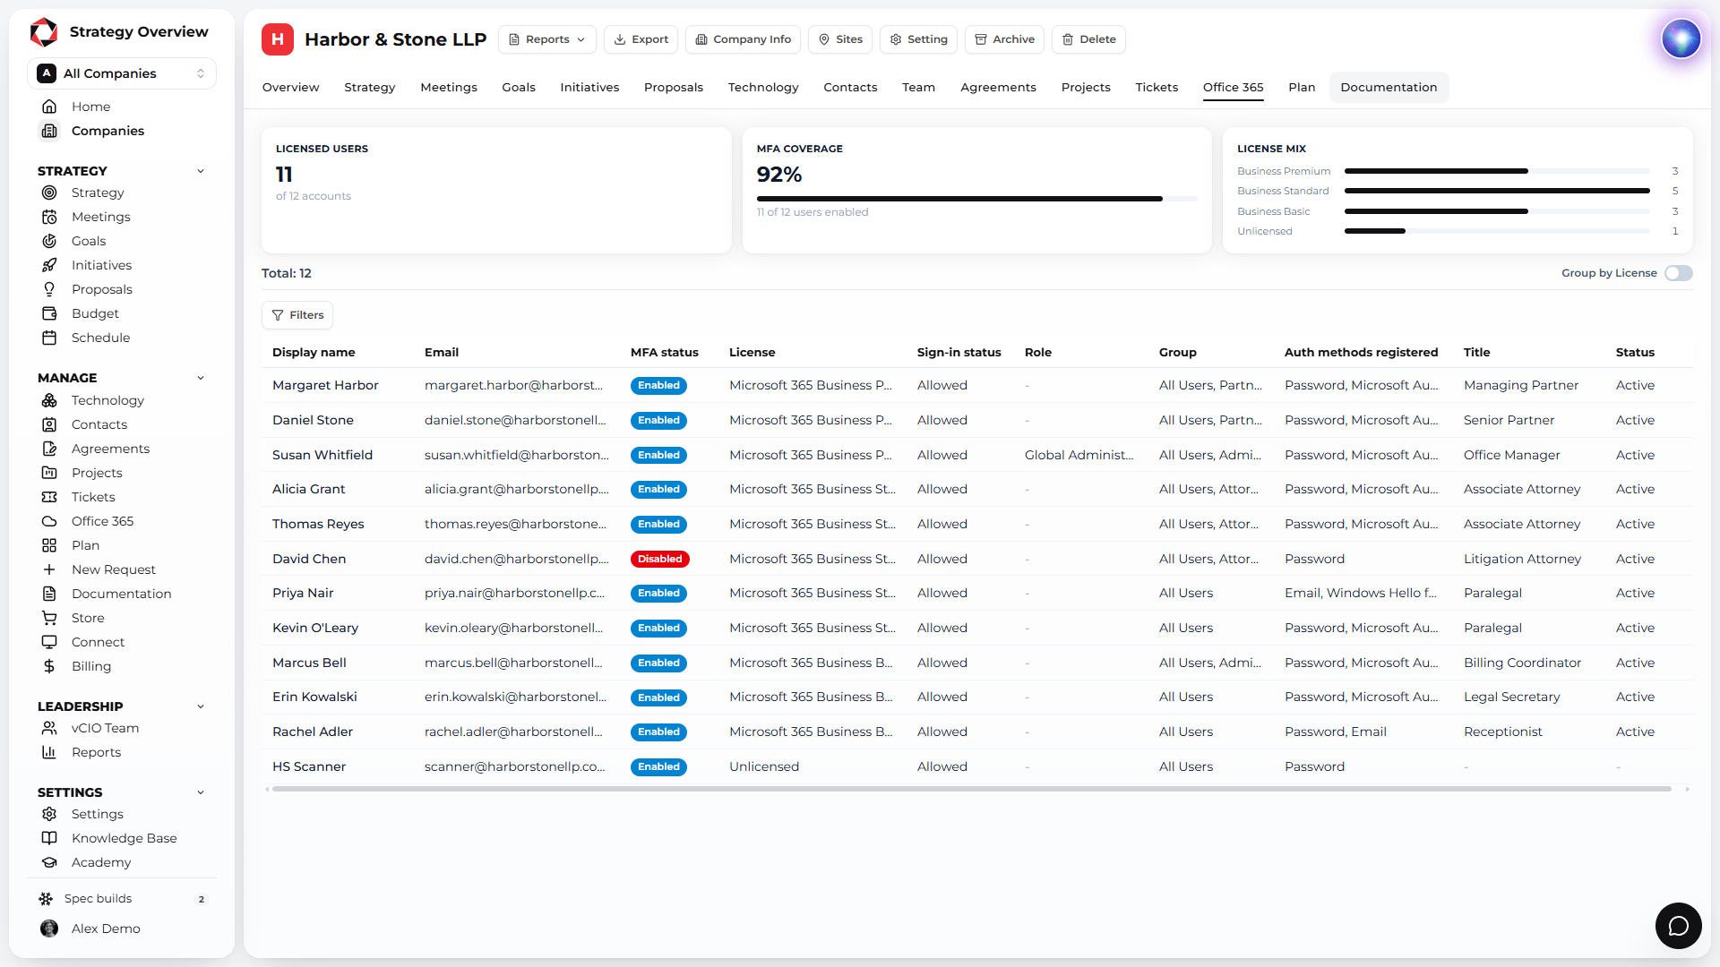This screenshot has height=967, width=1720.
Task: Click the Initiatives rocket icon
Action: pos(49,265)
